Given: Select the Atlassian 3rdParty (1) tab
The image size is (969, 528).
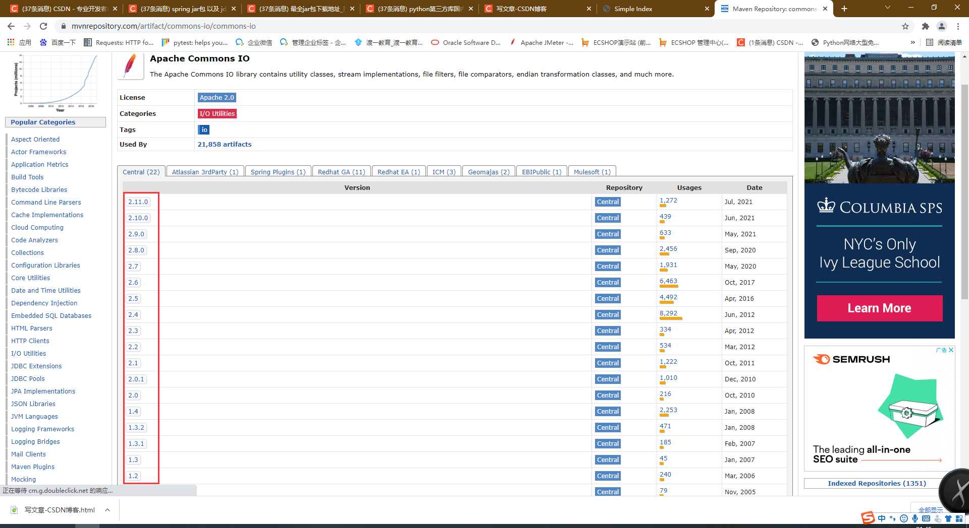Looking at the screenshot, I should coord(205,172).
